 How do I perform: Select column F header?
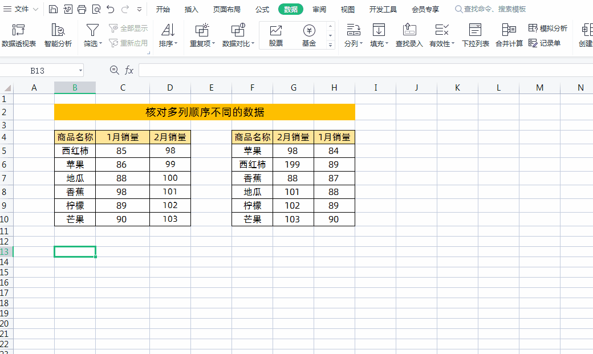pos(252,88)
